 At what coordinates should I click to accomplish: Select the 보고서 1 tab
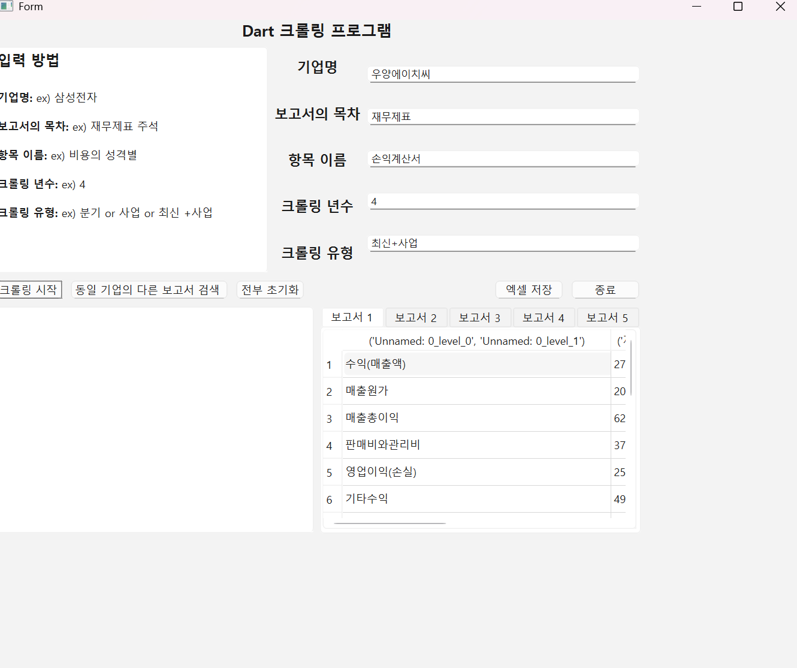pyautogui.click(x=352, y=317)
